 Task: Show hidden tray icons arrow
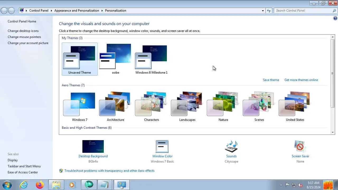coord(281,185)
